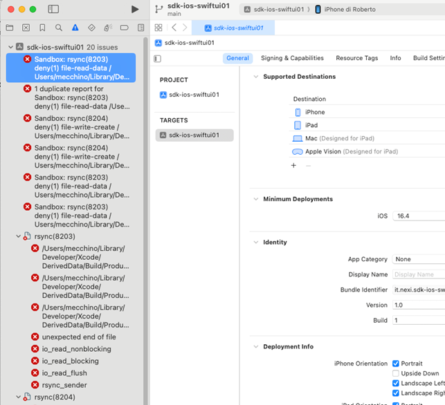This screenshot has width=445, height=405.
Task: Select the Mac (Designed for iPad) row
Action: tap(367, 138)
